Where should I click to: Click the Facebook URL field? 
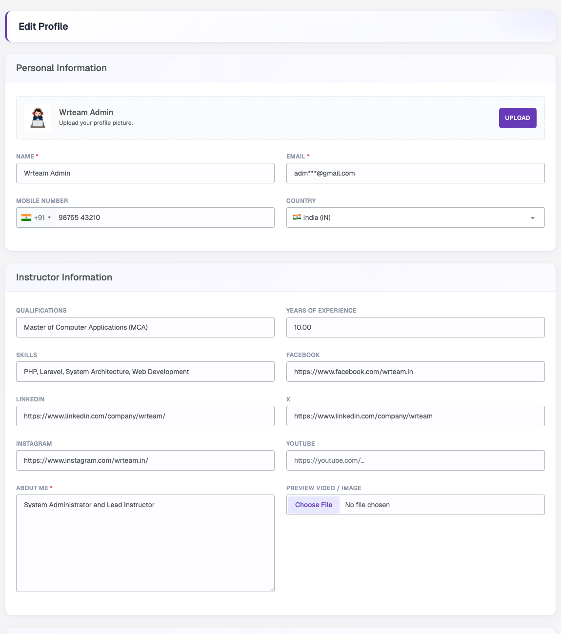tap(416, 372)
